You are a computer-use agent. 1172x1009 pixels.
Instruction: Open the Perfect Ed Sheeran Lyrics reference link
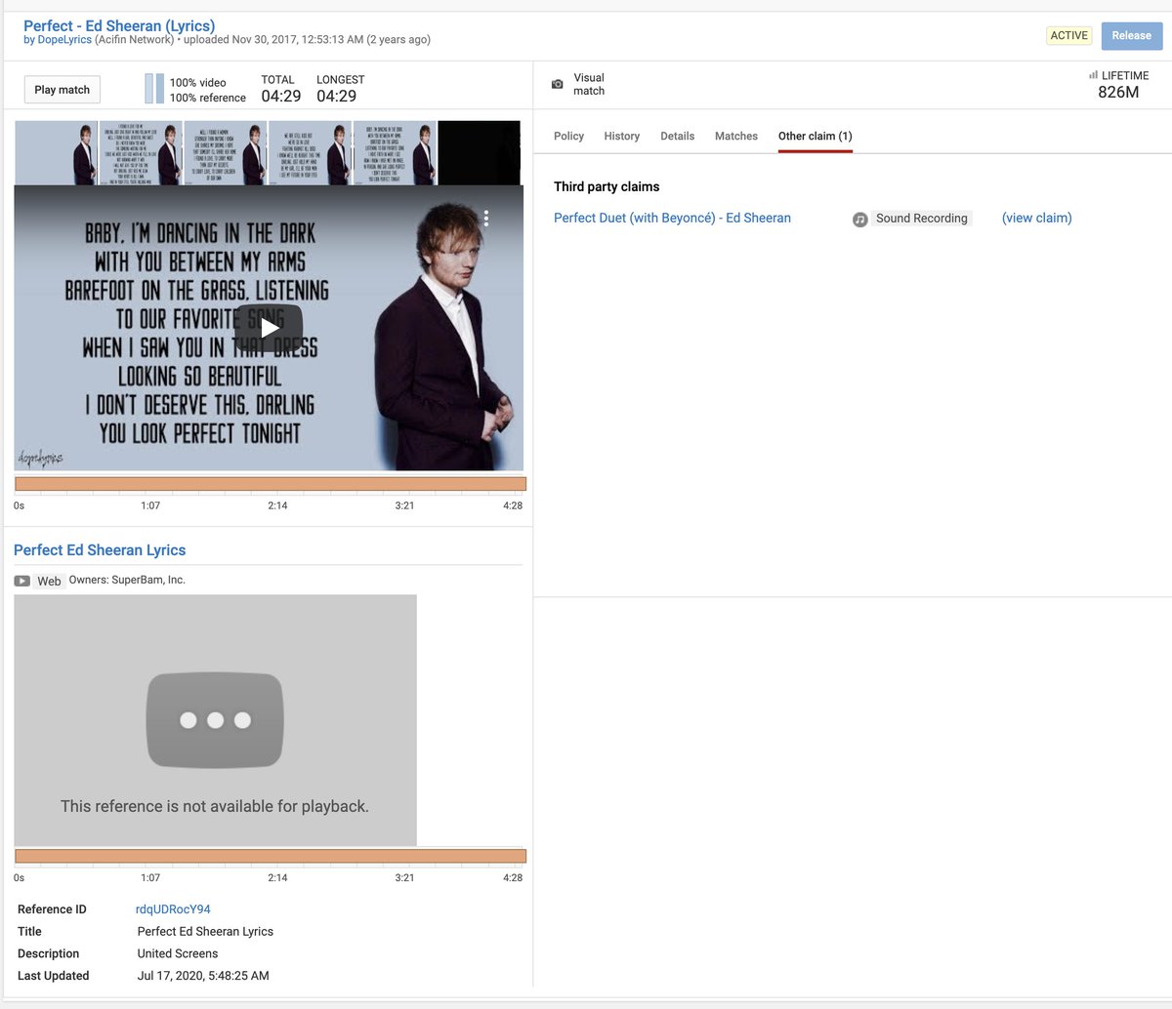click(100, 550)
